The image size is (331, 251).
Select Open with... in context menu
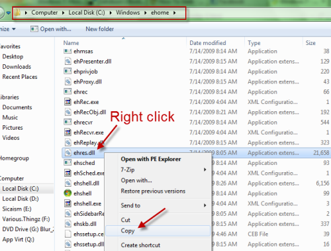click(136, 180)
